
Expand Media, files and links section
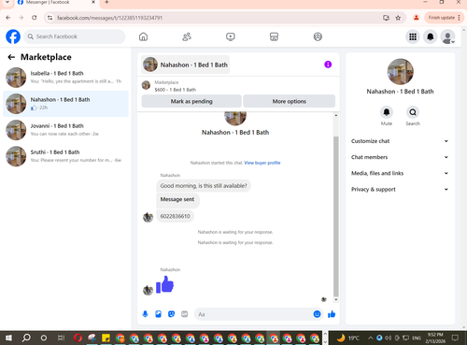point(400,173)
